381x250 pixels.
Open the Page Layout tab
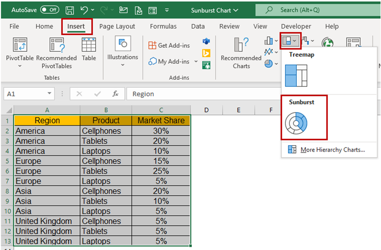(117, 26)
